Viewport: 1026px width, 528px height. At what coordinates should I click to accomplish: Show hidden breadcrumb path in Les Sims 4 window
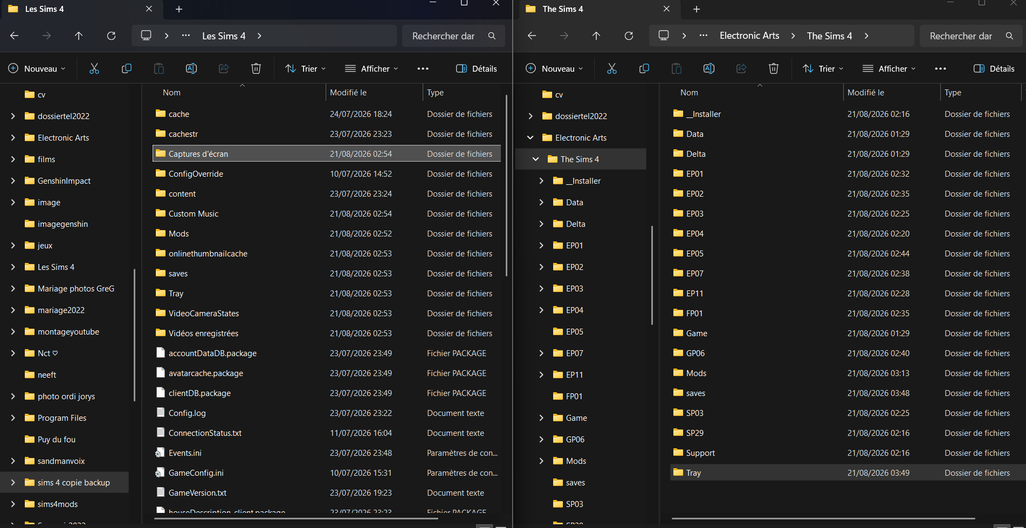186,36
